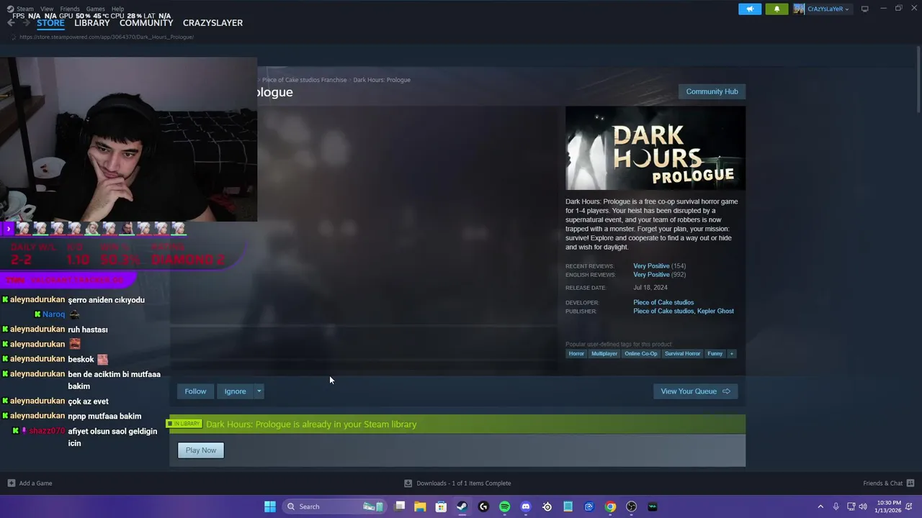Click the Add a Game plus icon

[11, 483]
